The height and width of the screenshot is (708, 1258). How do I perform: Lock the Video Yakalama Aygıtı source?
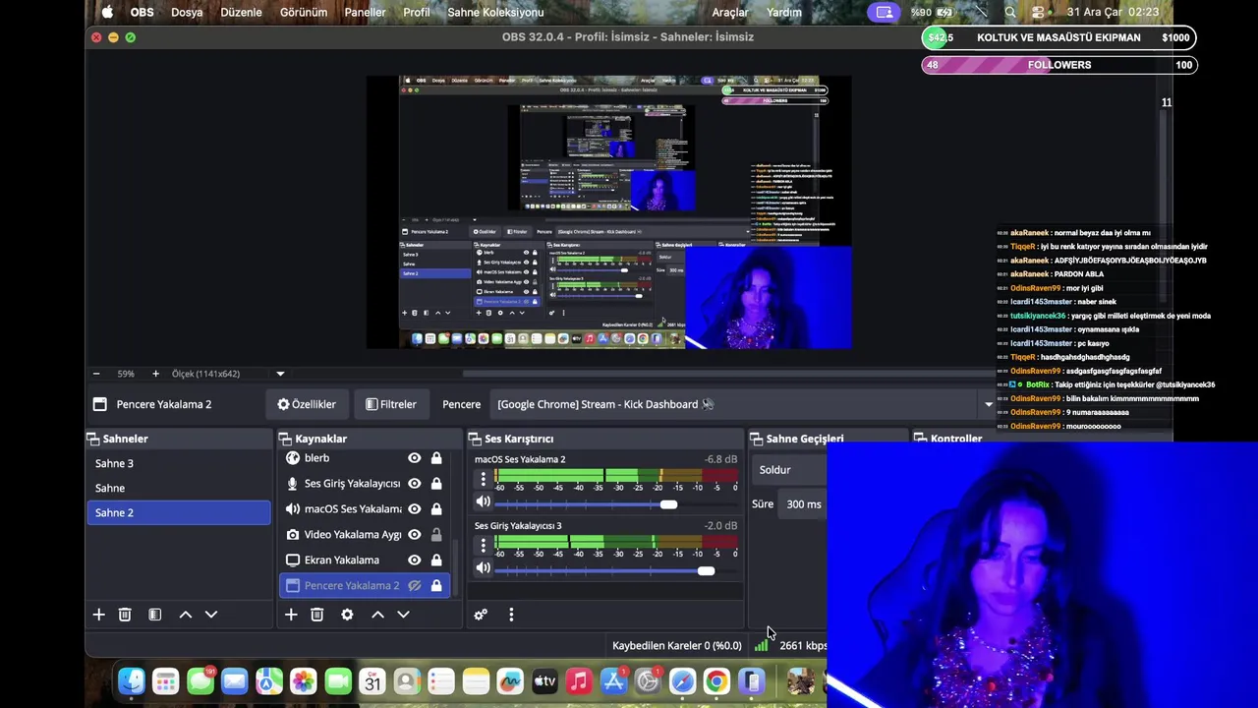pos(436,535)
